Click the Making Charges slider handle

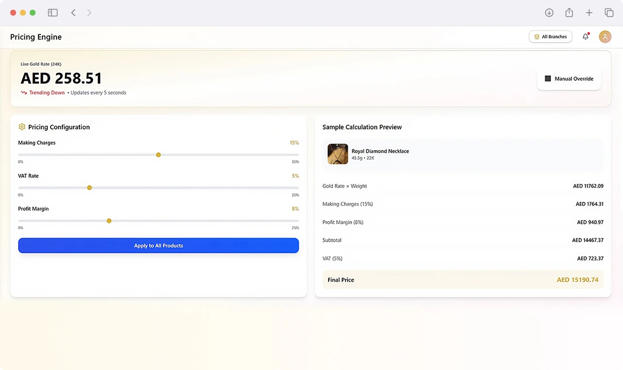coord(158,155)
